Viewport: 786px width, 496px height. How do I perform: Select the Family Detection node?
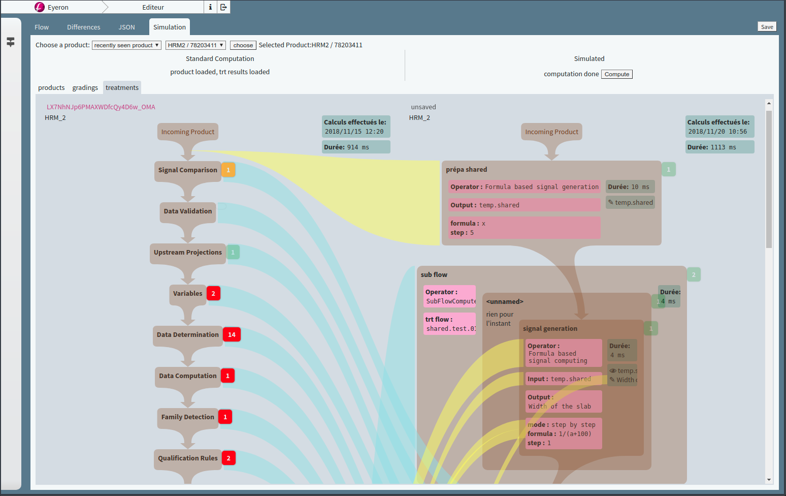(188, 417)
